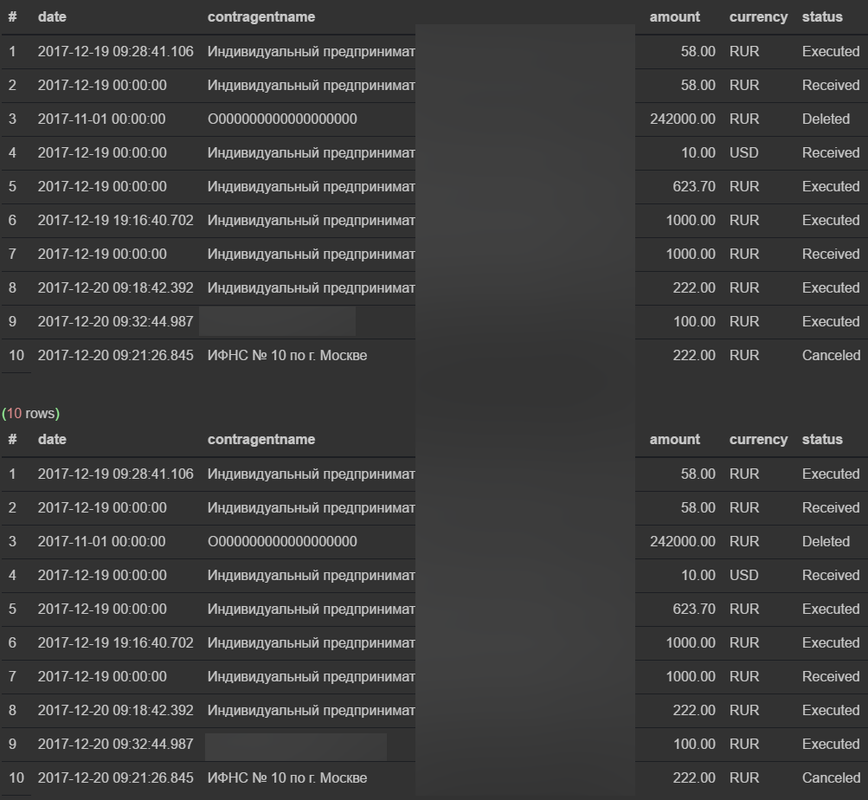Click amount 100.00 in the second table
Viewport: 868px width, 800px height.
point(694,745)
